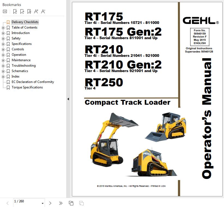Expand the Safety bookmark
This screenshot has height=207, width=224.
tap(3, 39)
